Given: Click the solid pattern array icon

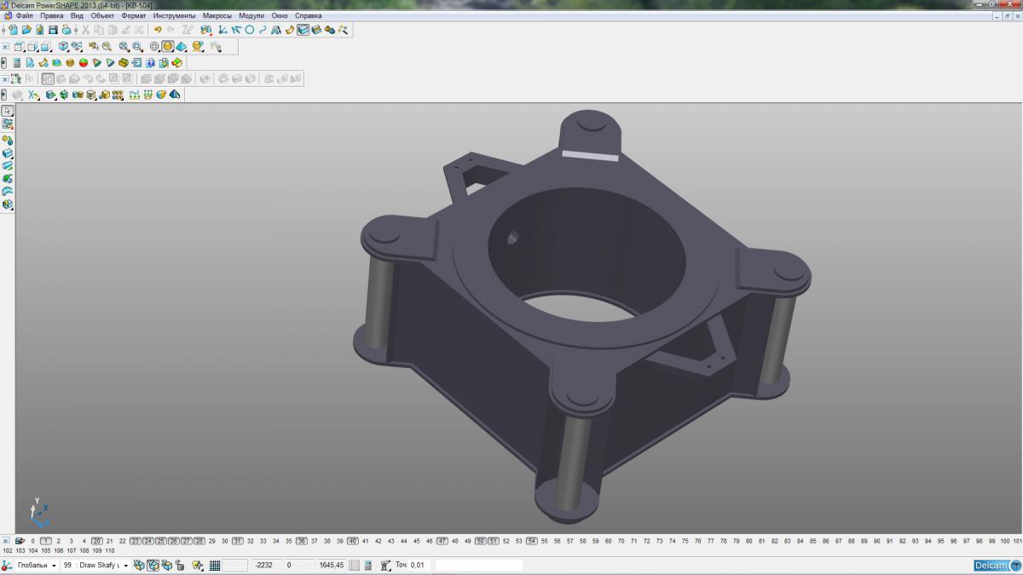Looking at the screenshot, I should coord(118,94).
